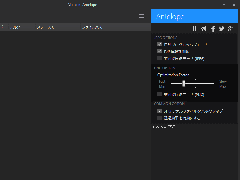Maximize the Voralent Antelope window
The image size is (240, 180).
pyautogui.click(x=224, y=5)
